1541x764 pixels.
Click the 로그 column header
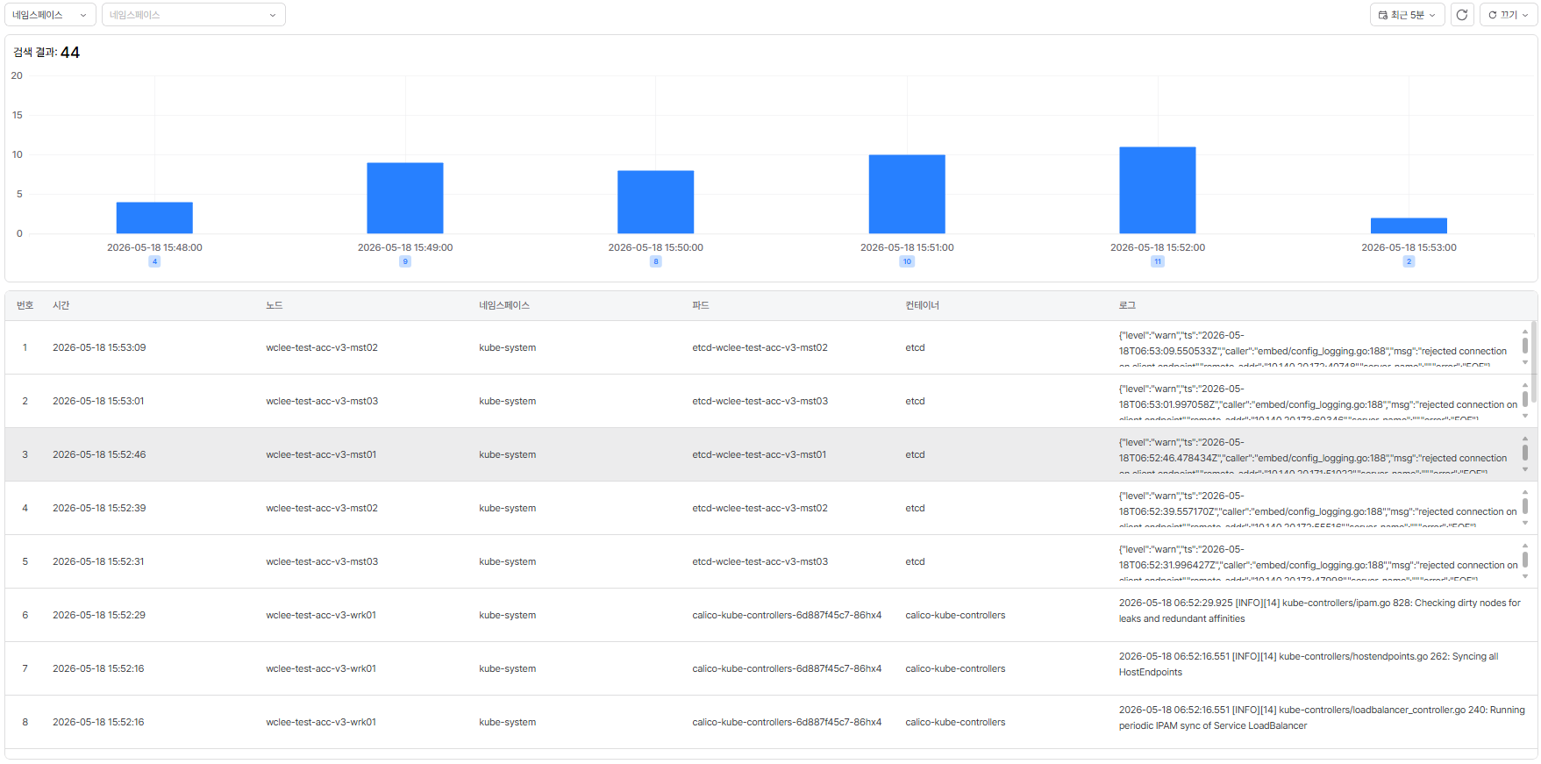1127,305
